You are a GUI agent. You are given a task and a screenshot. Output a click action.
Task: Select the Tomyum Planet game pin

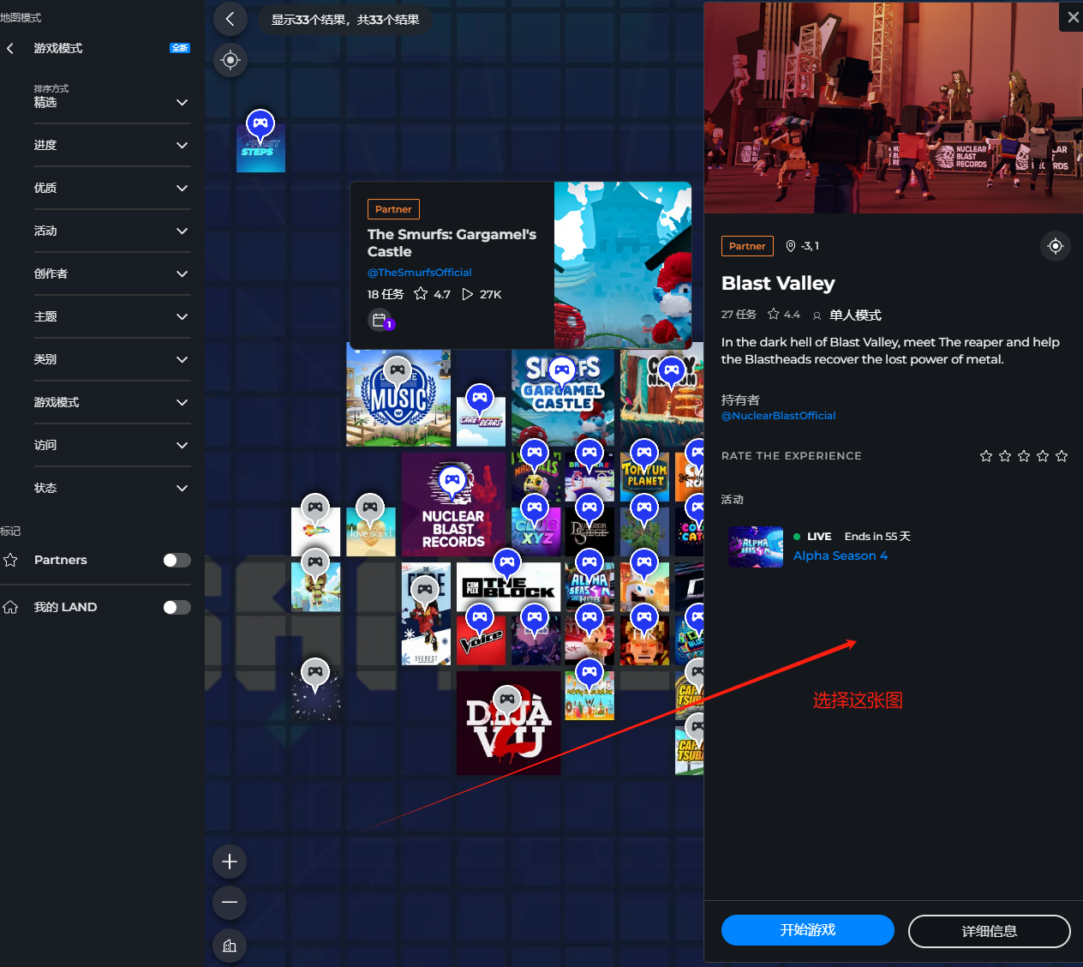[x=644, y=454]
